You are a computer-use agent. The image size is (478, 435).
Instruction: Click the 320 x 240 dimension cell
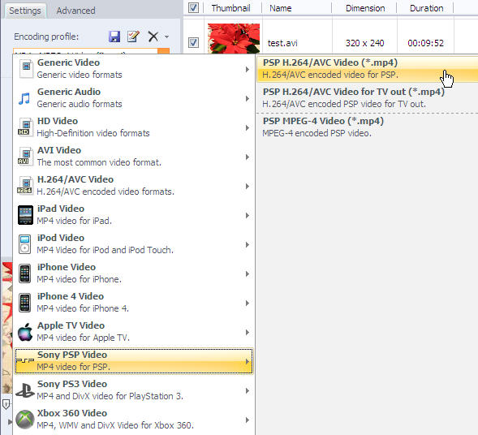364,43
